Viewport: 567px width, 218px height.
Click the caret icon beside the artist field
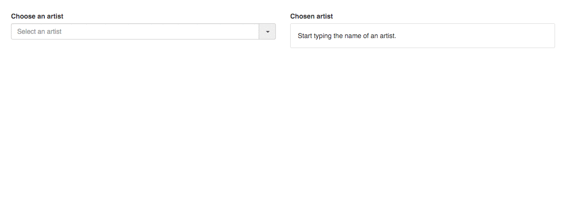tap(267, 32)
